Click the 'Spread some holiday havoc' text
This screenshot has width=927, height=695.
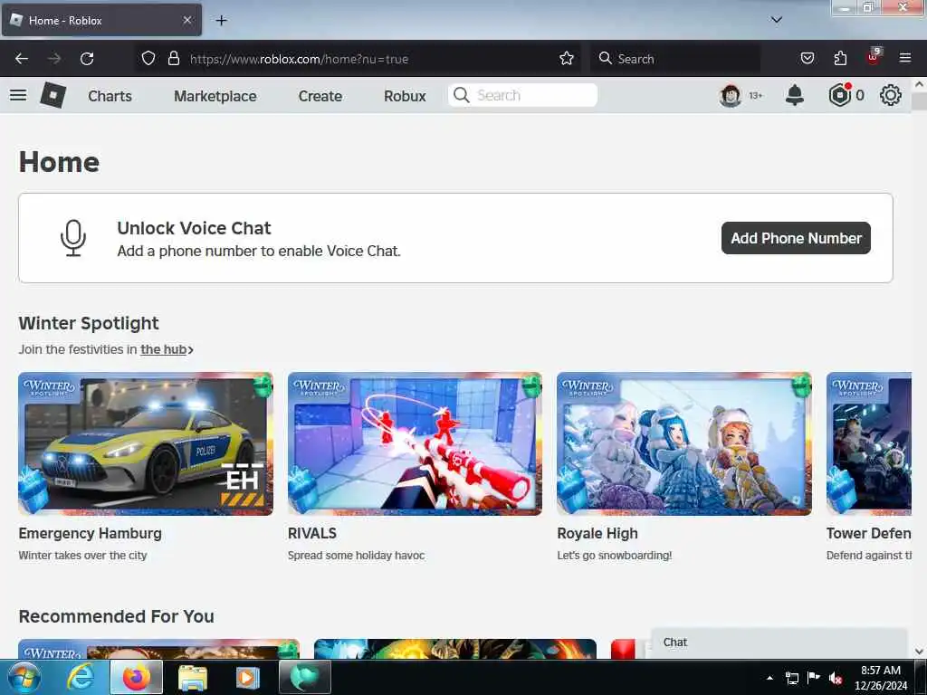coord(356,556)
